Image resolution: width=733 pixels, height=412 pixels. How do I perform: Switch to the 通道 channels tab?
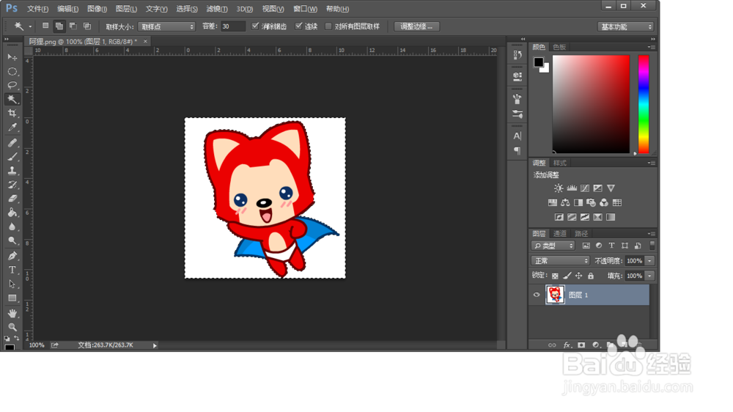pyautogui.click(x=559, y=233)
